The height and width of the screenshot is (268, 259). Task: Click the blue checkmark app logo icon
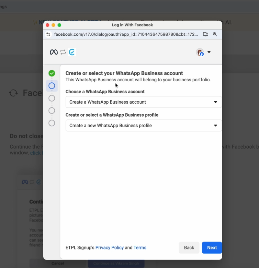[x=72, y=52]
